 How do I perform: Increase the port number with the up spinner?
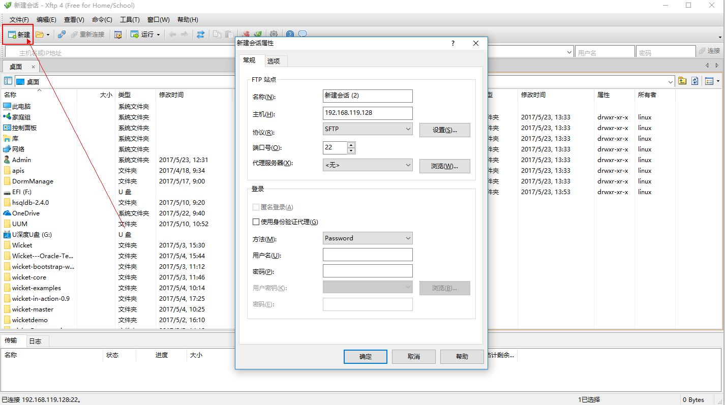pyautogui.click(x=351, y=144)
